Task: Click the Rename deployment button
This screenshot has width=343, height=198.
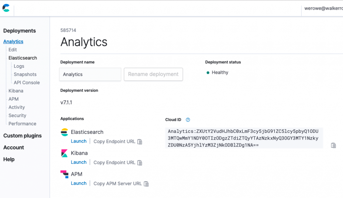Action: [x=153, y=74]
